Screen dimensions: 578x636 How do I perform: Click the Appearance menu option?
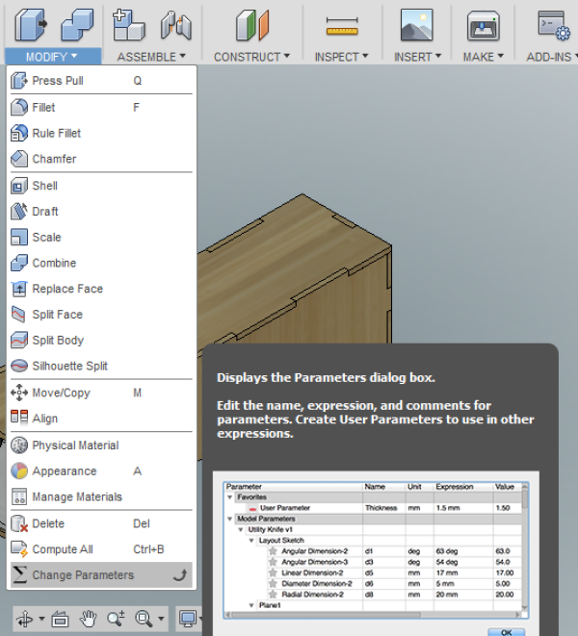(64, 471)
